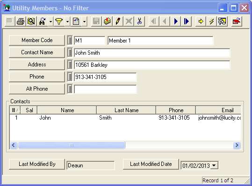Click the red close-form toolbar icon

237,21
